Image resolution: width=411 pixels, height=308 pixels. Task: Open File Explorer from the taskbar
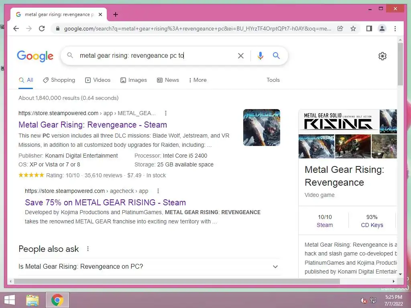(x=33, y=300)
